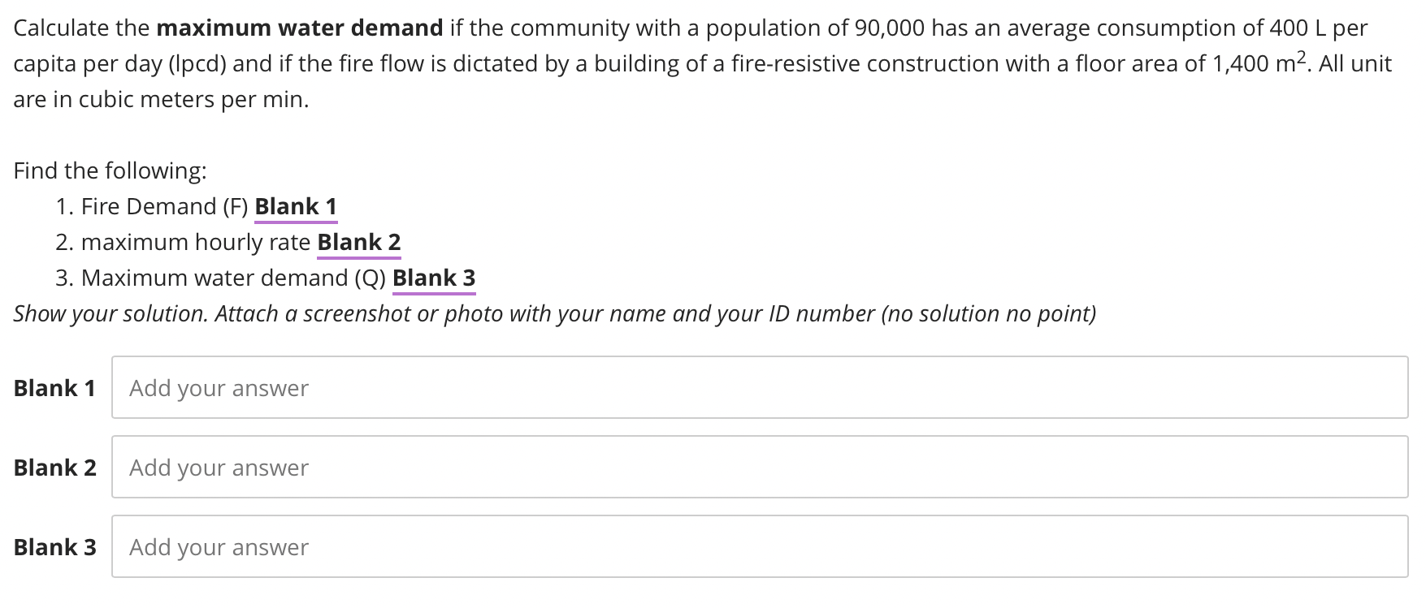Click the Find the following heading
The image size is (1426, 608).
[111, 170]
